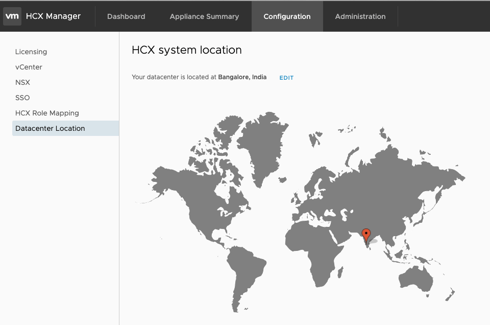Select vCenter in the left sidebar
490x325 pixels.
point(29,67)
